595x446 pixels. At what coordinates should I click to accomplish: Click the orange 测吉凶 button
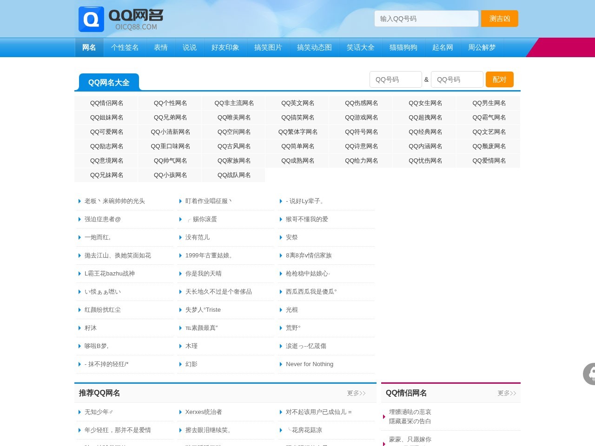pyautogui.click(x=499, y=19)
